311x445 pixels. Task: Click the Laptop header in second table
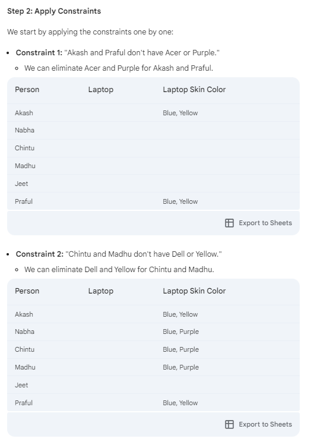click(101, 291)
